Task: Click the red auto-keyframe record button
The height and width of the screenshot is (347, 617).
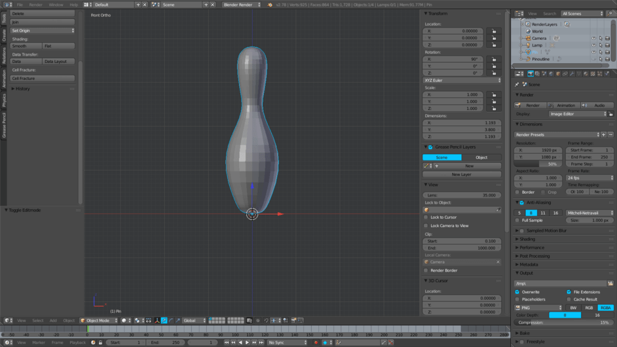Action: (316, 342)
